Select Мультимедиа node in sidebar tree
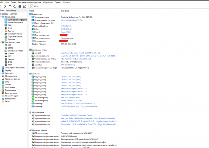 [x=11, y=76]
